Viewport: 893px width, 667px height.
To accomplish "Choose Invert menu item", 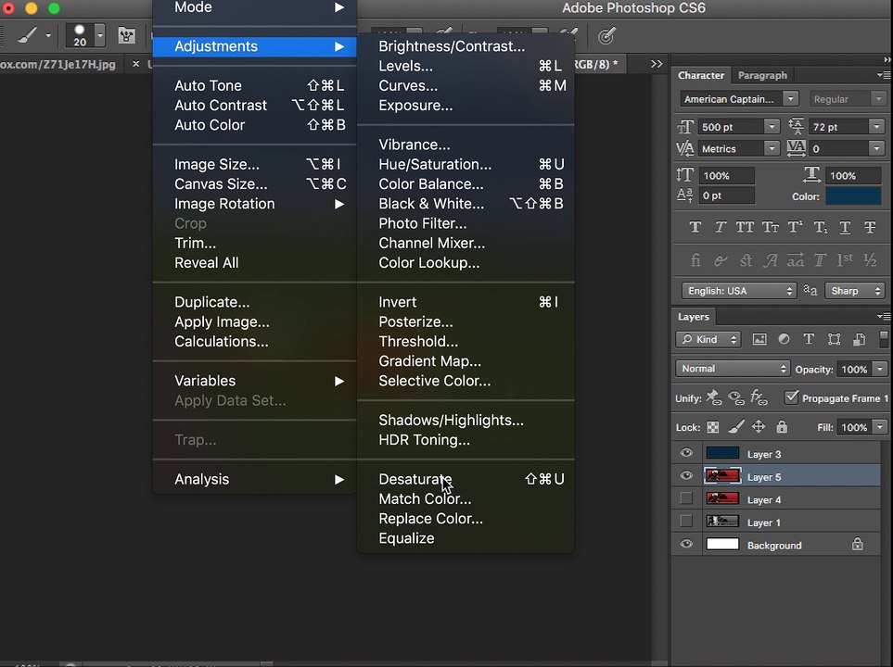I will [466, 302].
